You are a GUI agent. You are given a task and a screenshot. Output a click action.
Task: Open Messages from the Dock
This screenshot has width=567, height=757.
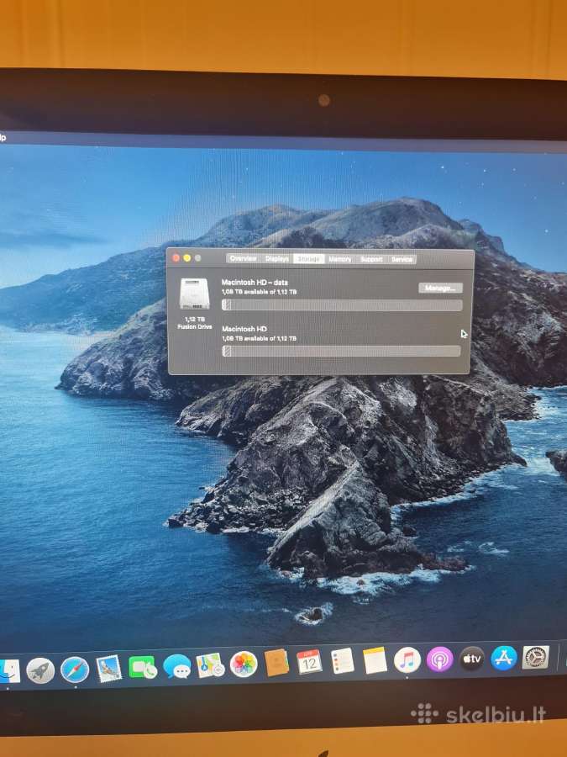pyautogui.click(x=177, y=667)
